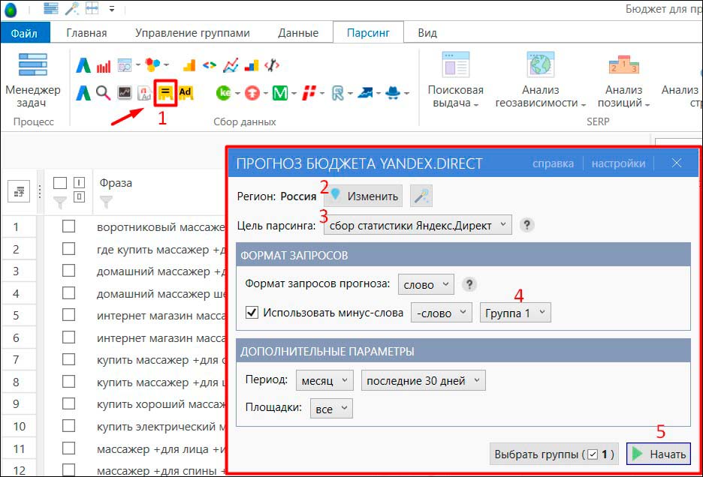This screenshot has height=477, width=703.
Task: Click the column width icon in quick access bar
Action: tap(92, 8)
